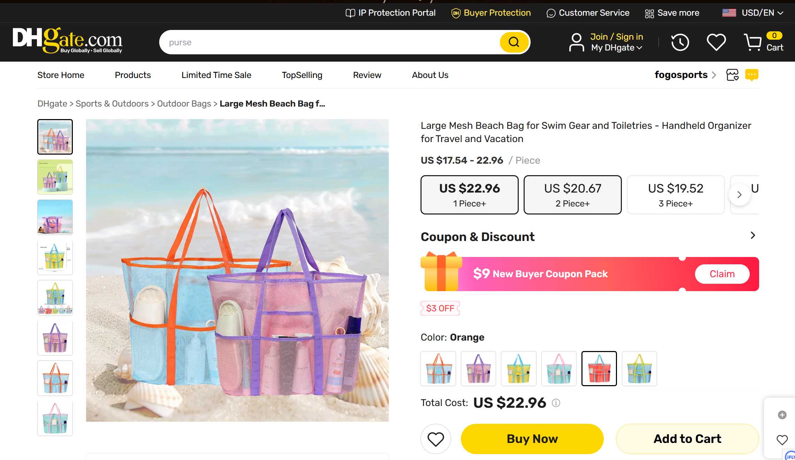Click the purse search input field
The height and width of the screenshot is (460, 795).
pos(327,42)
